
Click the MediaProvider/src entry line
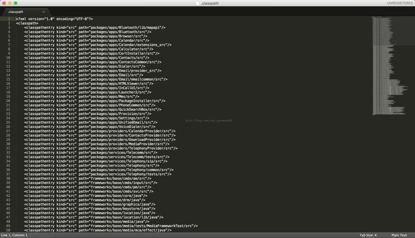click(97, 144)
